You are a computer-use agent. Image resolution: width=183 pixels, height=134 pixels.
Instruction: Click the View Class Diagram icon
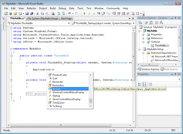coord(161,22)
